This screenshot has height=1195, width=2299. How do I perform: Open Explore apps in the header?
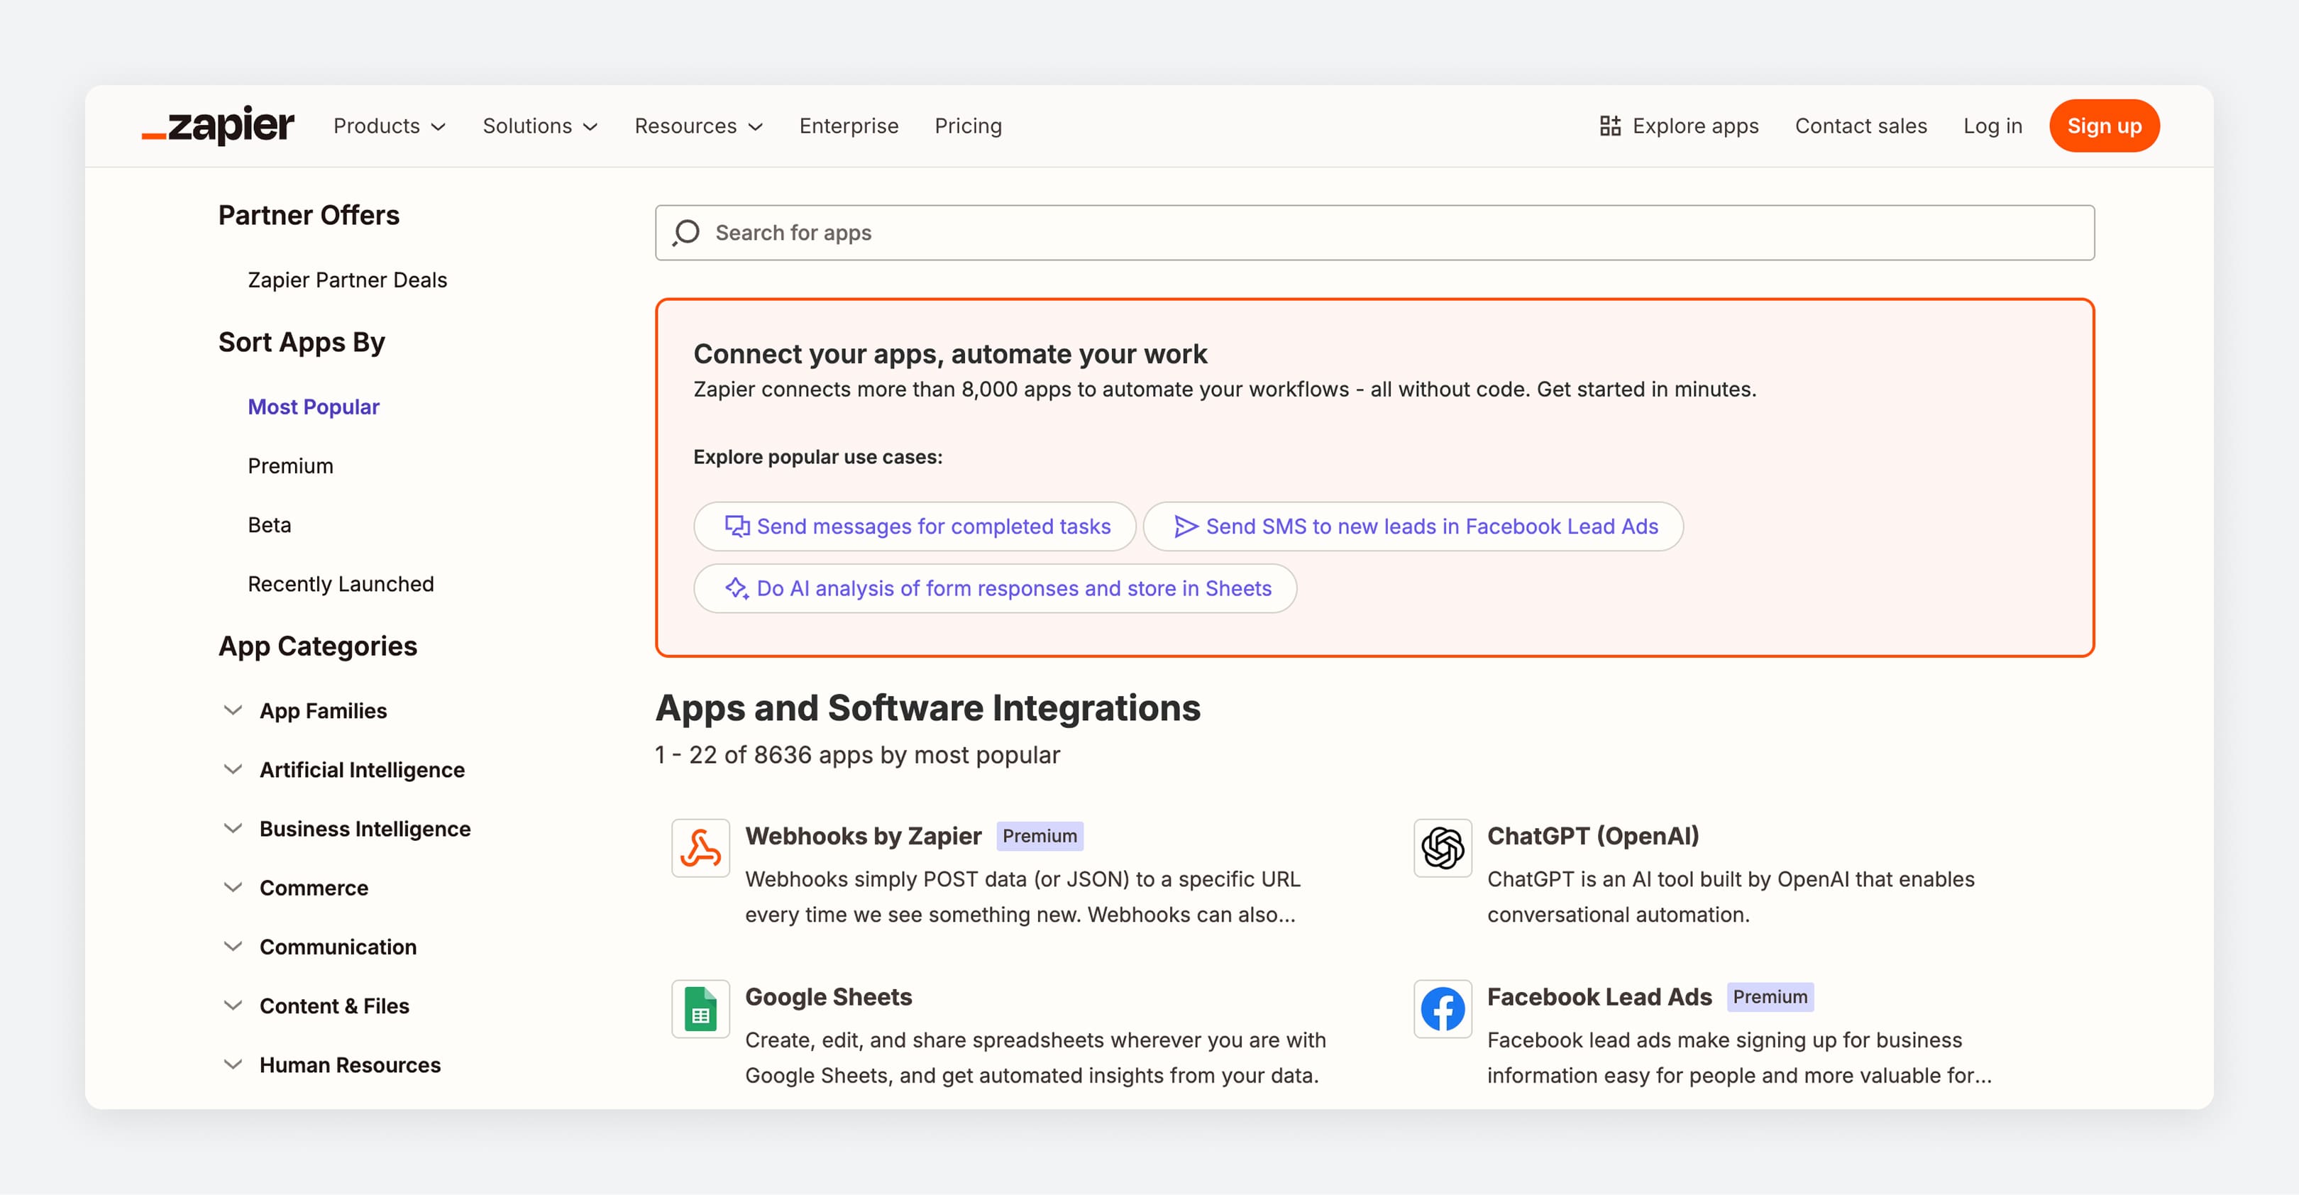[x=1679, y=126]
